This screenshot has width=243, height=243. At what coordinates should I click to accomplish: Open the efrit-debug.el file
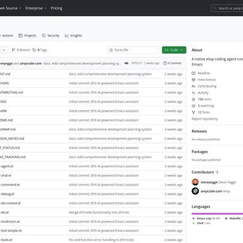tap(7, 194)
